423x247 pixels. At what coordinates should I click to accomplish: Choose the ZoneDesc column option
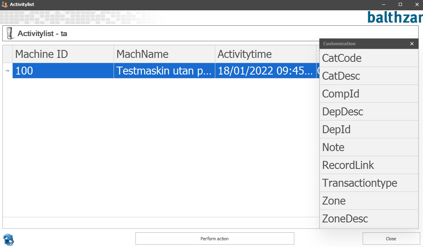click(369, 219)
